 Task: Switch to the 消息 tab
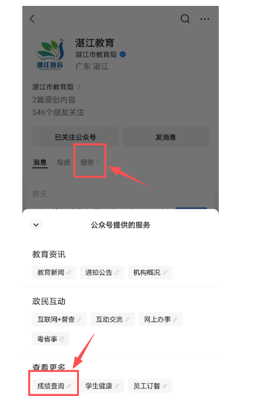coord(40,162)
